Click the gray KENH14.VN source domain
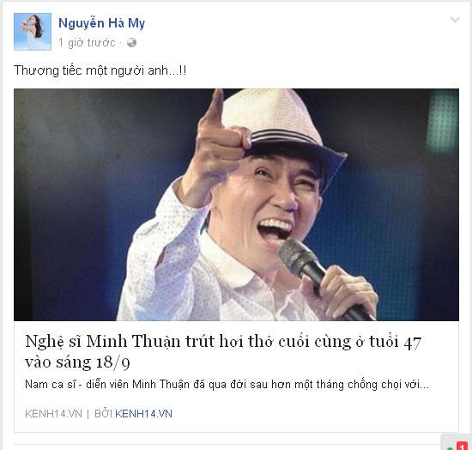The width and height of the screenshot is (472, 450). pyautogui.click(x=53, y=414)
